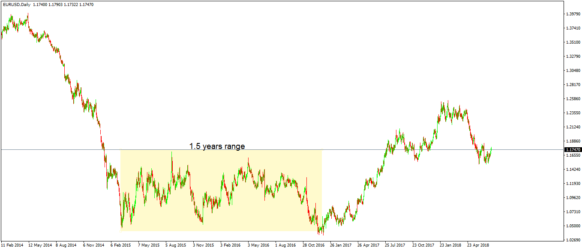Viewport: 582px width, 250px height.
Task: Click the 26 Apr 2017 date label
Action: click(369, 246)
